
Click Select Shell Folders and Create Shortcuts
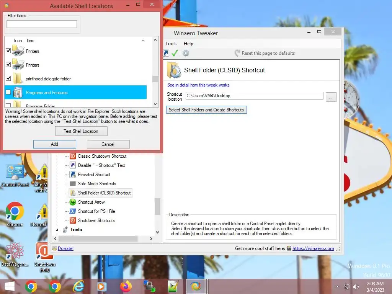(x=206, y=110)
